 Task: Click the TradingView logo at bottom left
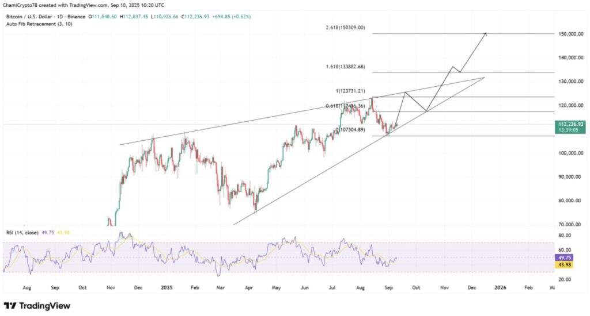(37, 306)
